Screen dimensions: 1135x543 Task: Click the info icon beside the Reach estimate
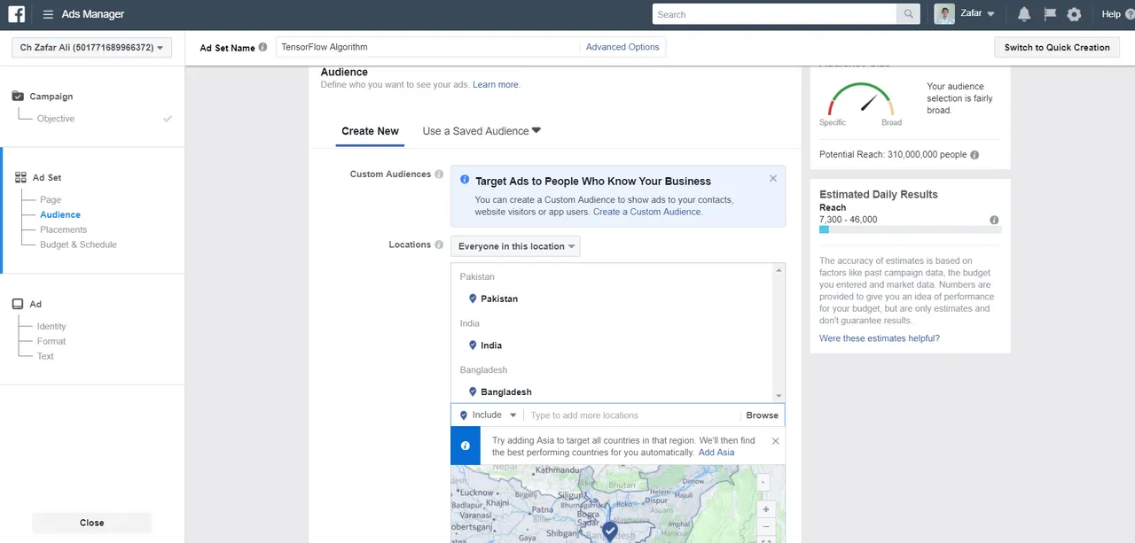994,220
